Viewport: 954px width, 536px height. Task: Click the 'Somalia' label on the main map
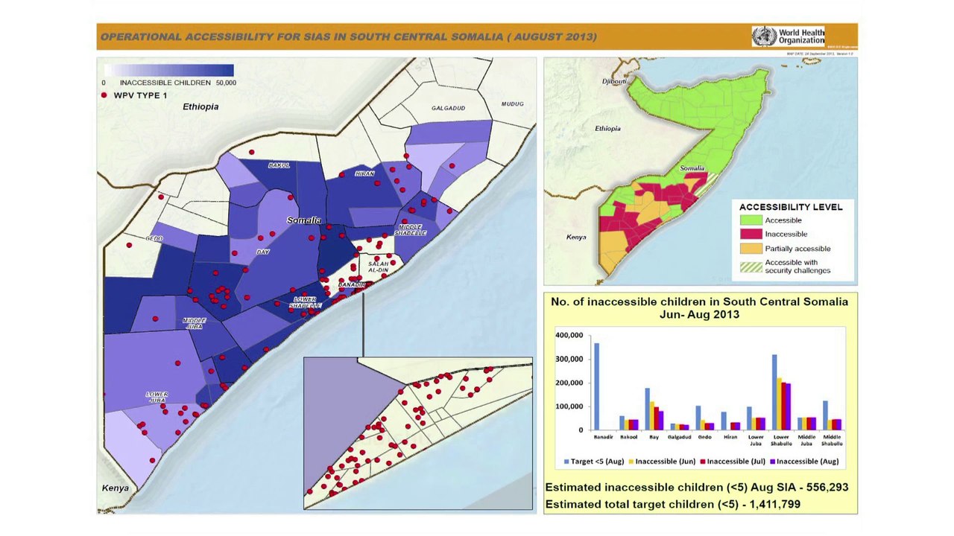point(304,220)
